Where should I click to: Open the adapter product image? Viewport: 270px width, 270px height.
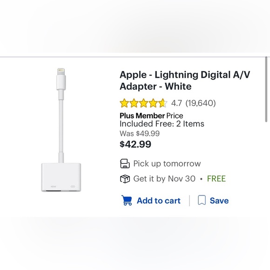[x=61, y=130]
